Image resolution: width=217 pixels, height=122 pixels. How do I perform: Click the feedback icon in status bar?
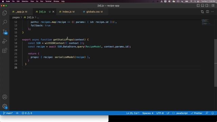pyautogui.click(x=207, y=113)
